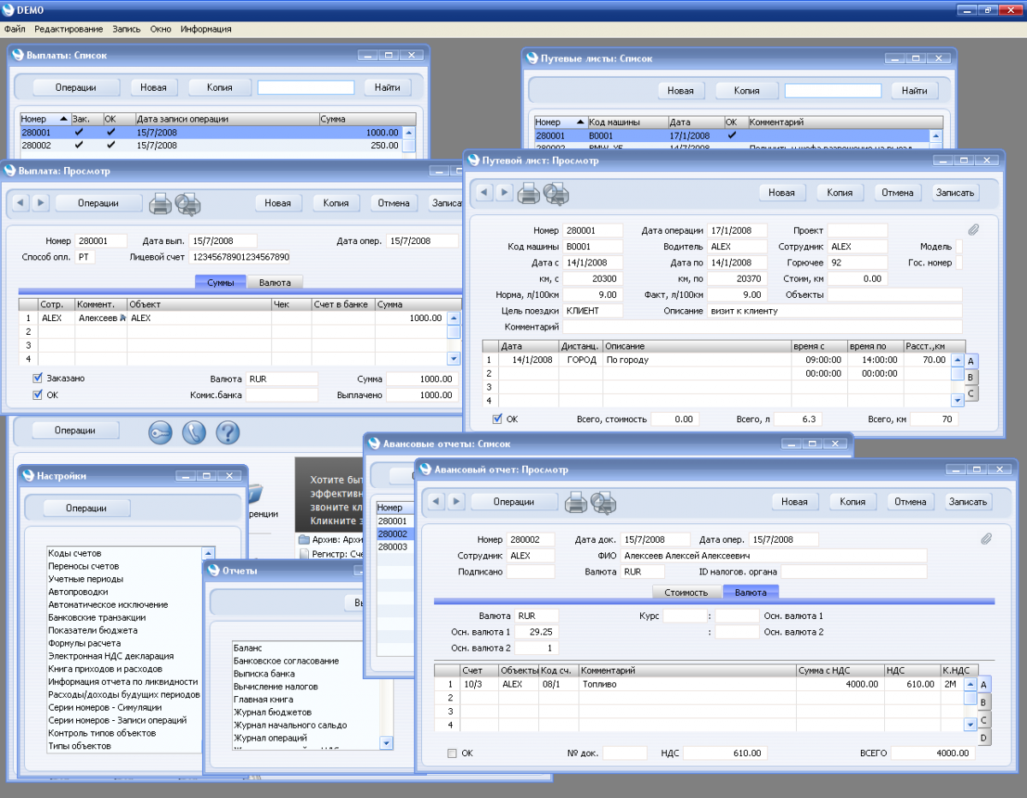This screenshot has height=798, width=1027.
Task: Open print preview in Авансовый отчет: Просмотр
Action: point(604,503)
